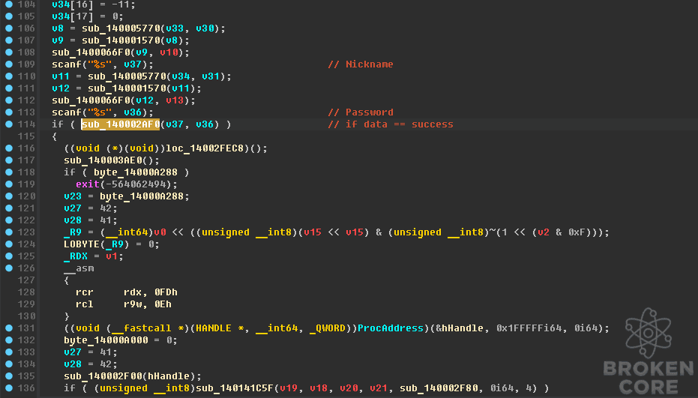Click the highlighted sub_140002AF0 function name
Image resolution: width=698 pixels, height=398 pixels.
pos(120,124)
